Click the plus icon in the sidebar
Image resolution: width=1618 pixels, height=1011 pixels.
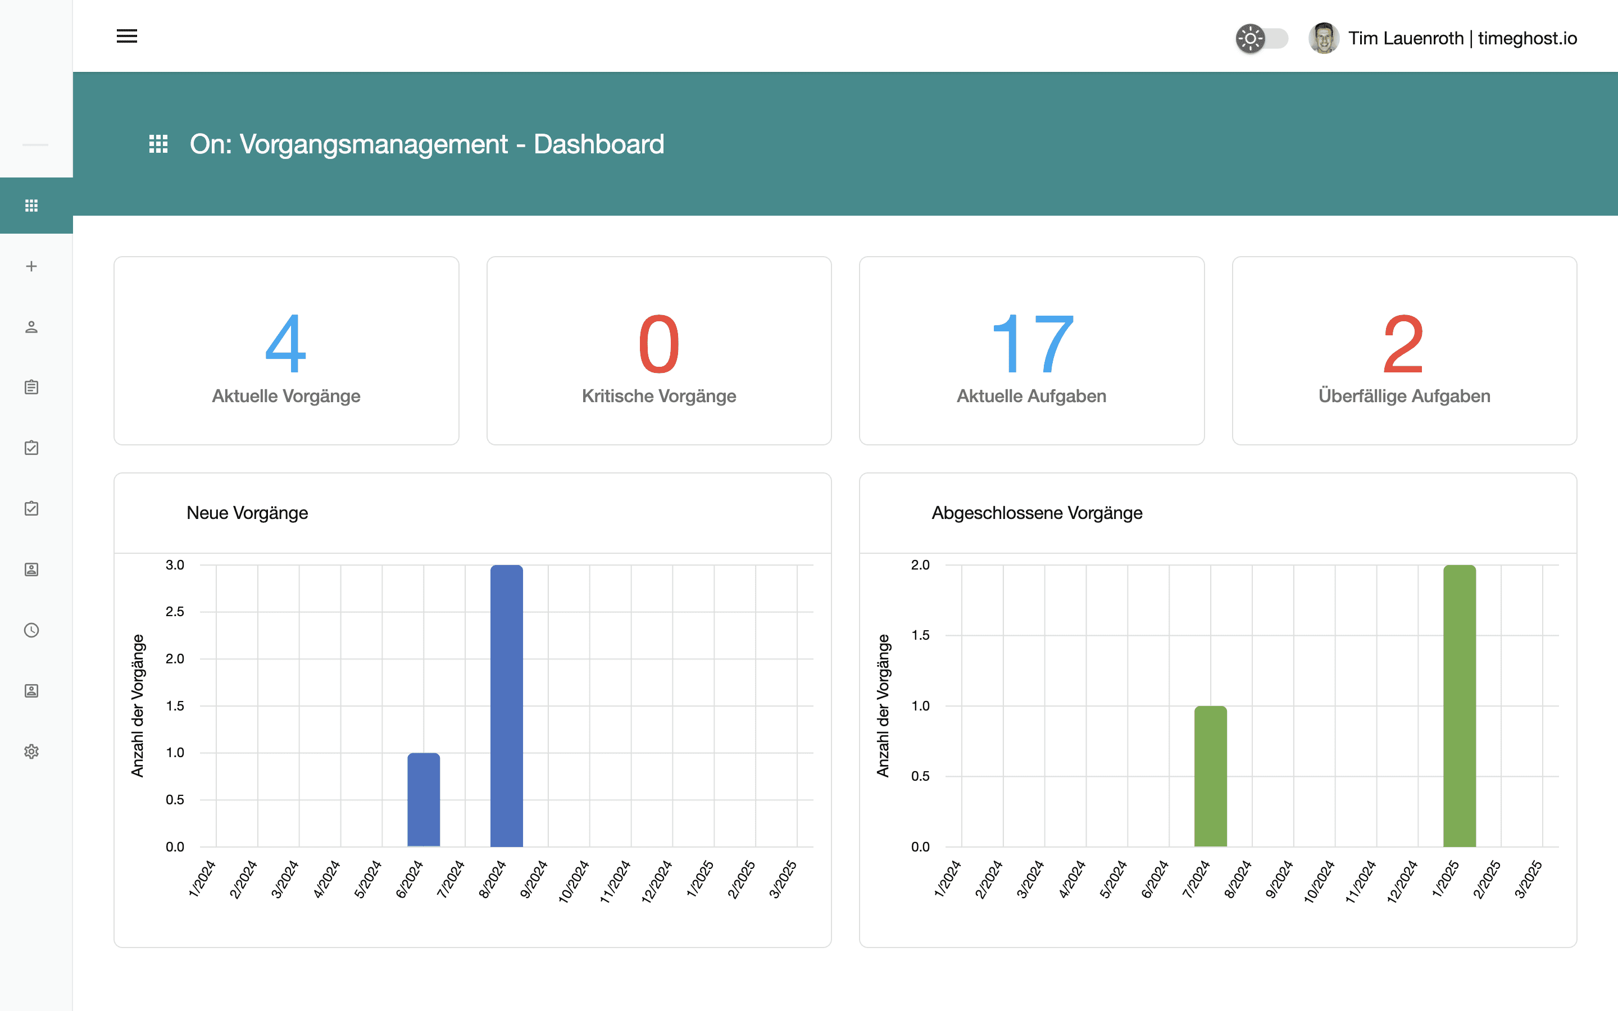pos(31,266)
